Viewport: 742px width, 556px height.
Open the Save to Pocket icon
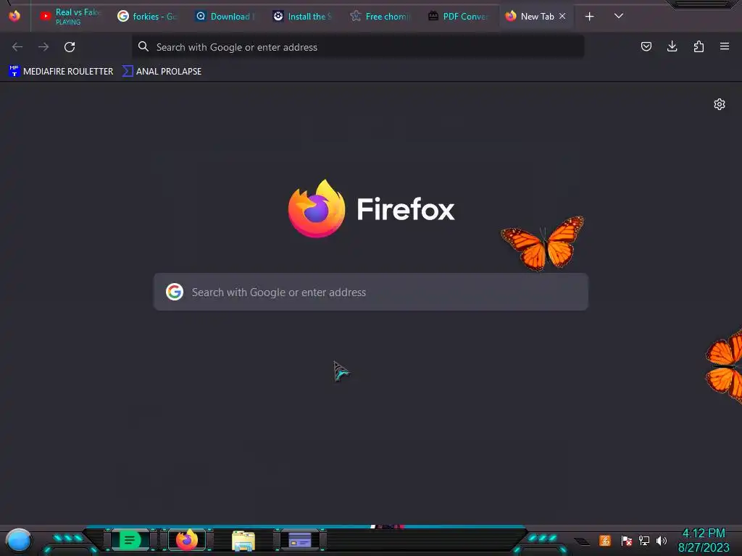click(x=646, y=46)
